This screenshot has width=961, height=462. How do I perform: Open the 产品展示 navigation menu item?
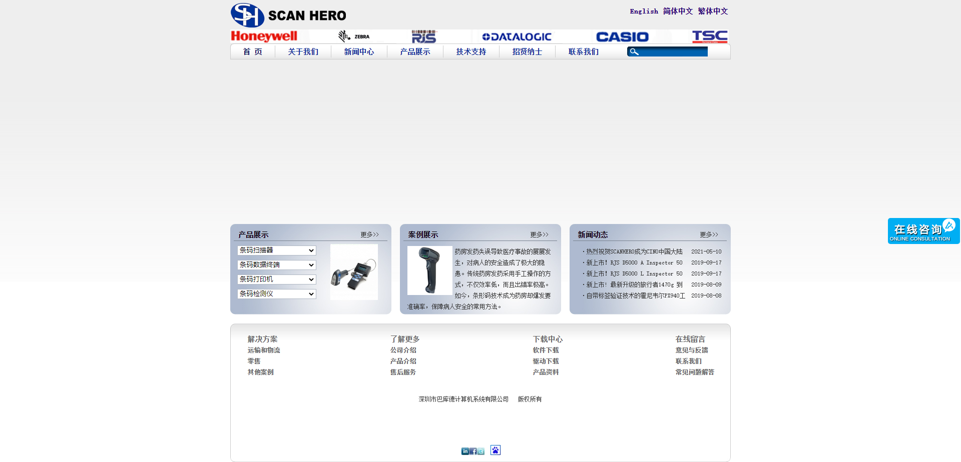point(415,51)
